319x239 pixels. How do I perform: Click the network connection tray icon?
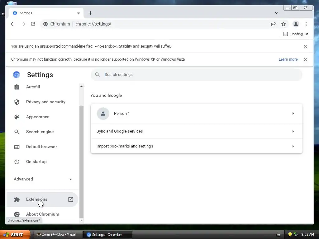[x=296, y=235]
